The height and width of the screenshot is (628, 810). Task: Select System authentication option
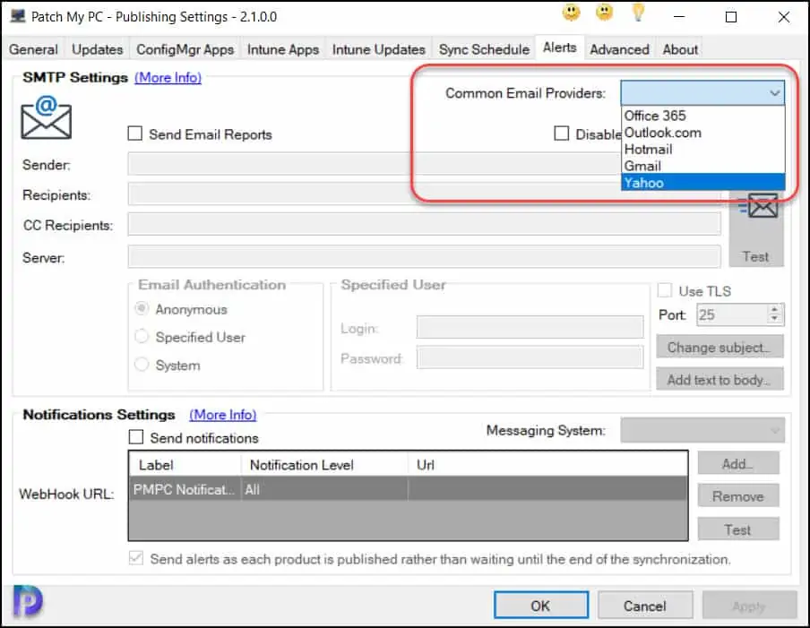(141, 364)
